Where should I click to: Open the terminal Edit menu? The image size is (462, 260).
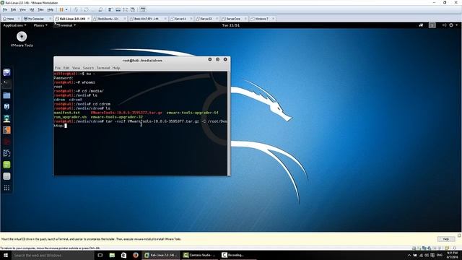pos(66,68)
